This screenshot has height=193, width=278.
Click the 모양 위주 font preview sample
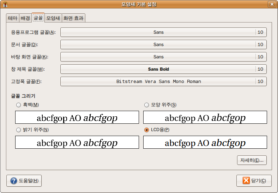205,117
